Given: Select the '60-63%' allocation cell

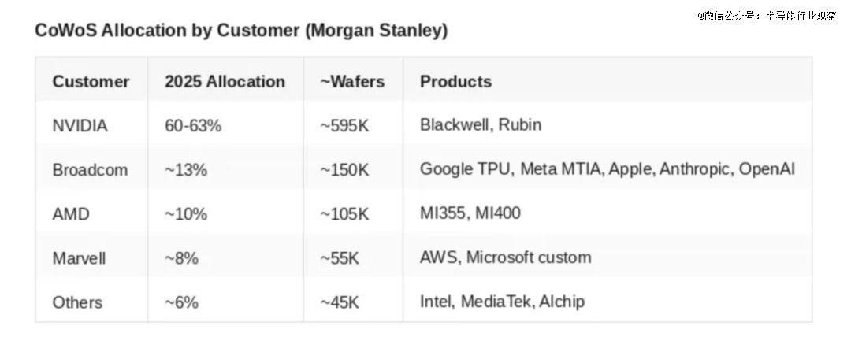Looking at the screenshot, I should (193, 125).
